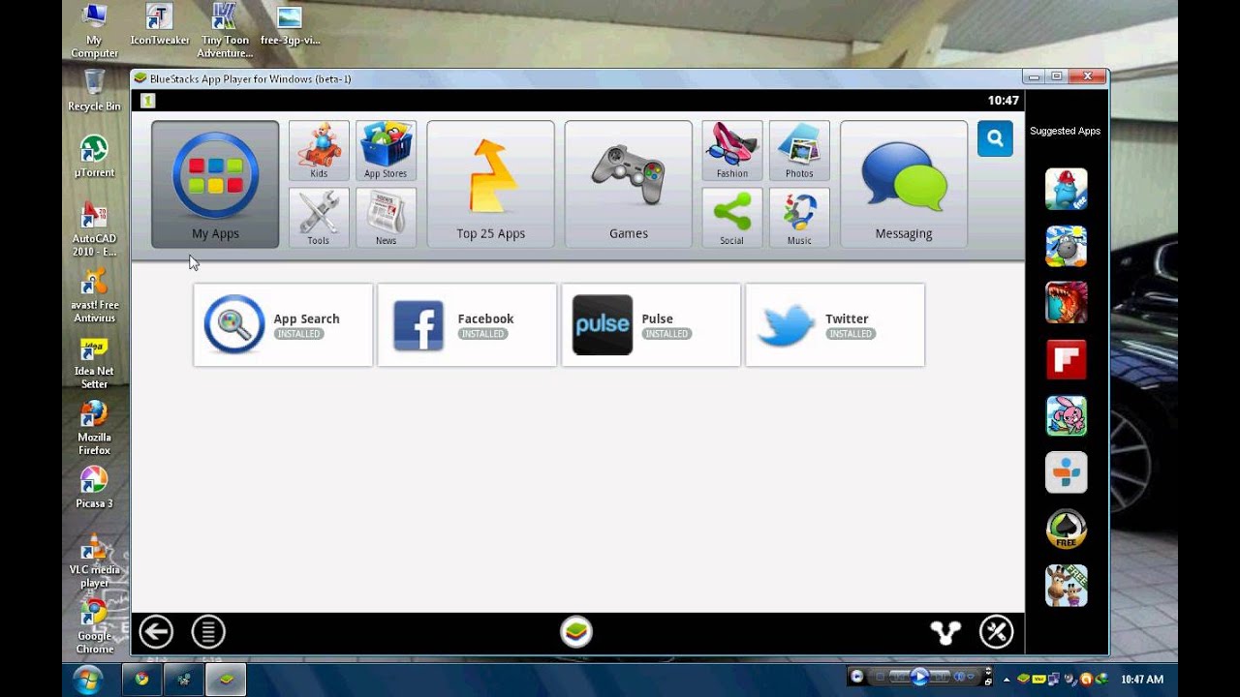Select the Picasa 3 desktop shortcut
1240x697 pixels.
(x=94, y=488)
